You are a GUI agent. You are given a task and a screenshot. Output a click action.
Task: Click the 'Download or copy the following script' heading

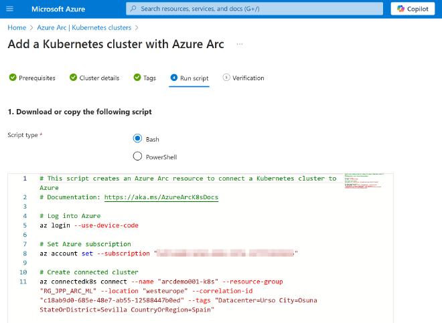(x=84, y=112)
